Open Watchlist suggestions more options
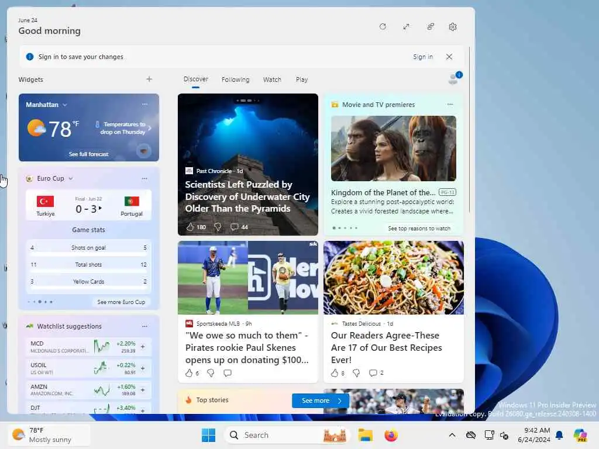 pyautogui.click(x=144, y=326)
